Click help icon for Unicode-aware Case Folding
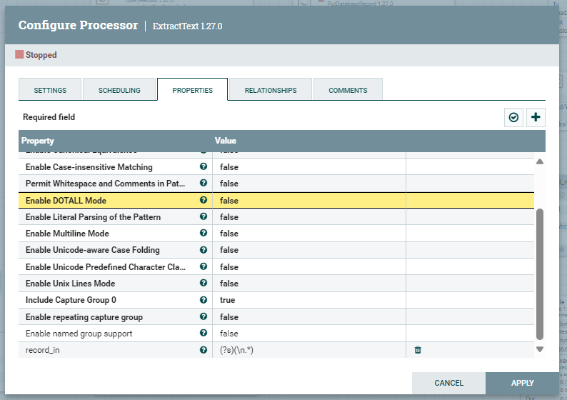The image size is (567, 400). 204,250
